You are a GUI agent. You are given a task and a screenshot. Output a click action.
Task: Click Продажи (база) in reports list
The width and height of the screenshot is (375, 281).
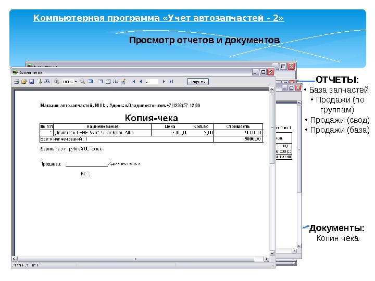(x=340, y=130)
